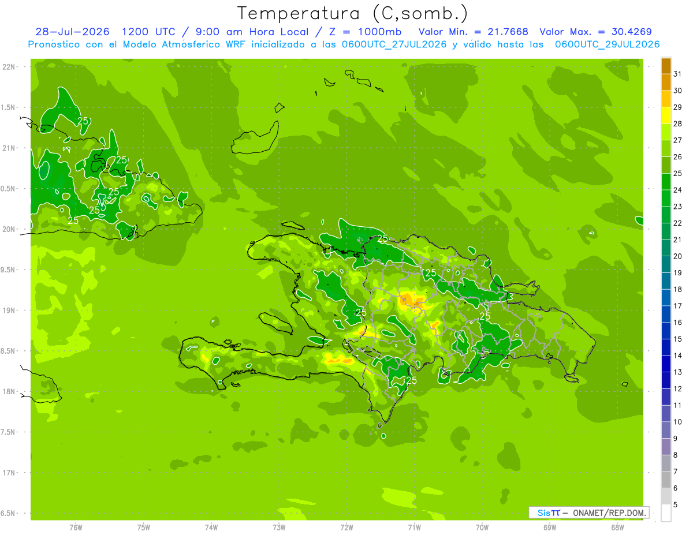The width and height of the screenshot is (693, 535).
Task: Click legend swatch between 30 and 31
Action: coord(666,82)
